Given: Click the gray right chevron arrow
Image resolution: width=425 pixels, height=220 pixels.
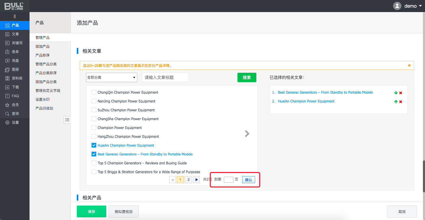Looking at the screenshot, I should pos(247,134).
